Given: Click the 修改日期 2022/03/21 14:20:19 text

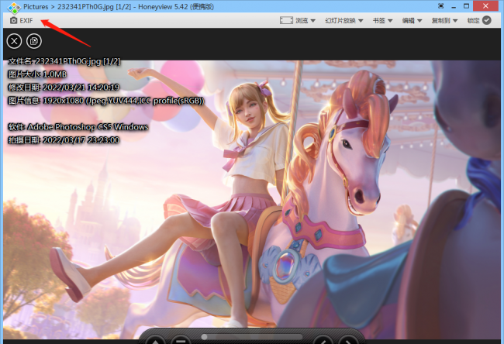Looking at the screenshot, I should click(x=64, y=88).
